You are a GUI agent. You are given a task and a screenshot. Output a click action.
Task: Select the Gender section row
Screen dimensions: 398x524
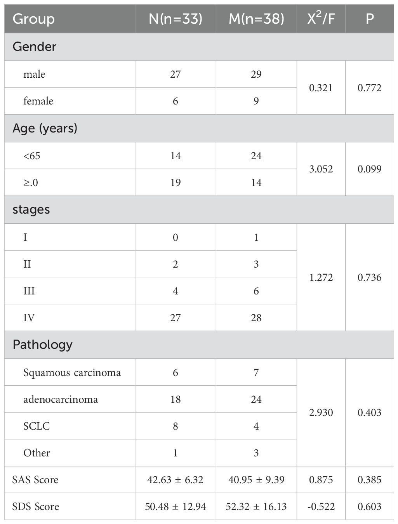tap(35, 47)
